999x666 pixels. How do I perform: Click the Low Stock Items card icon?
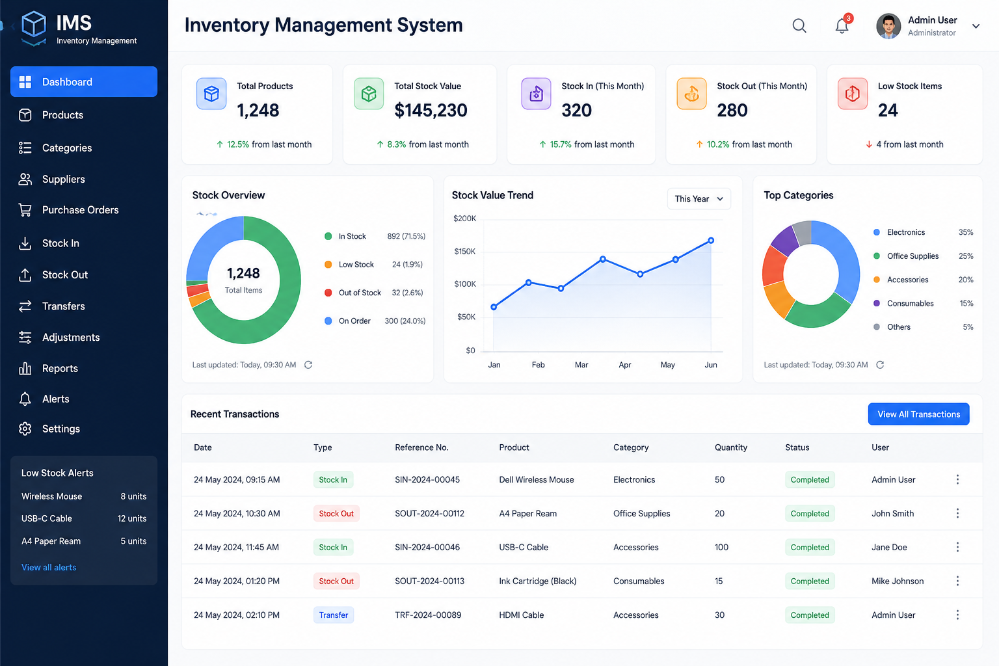tap(853, 94)
